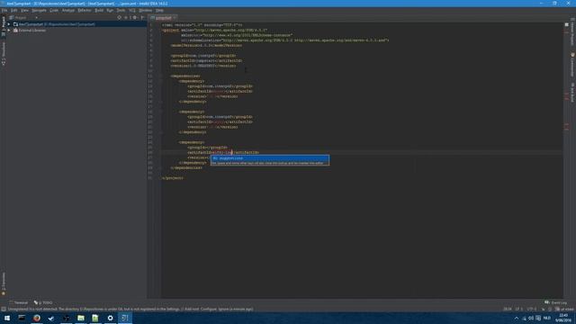
Task: Click the dependencies opening tag line
Action: 185,76
